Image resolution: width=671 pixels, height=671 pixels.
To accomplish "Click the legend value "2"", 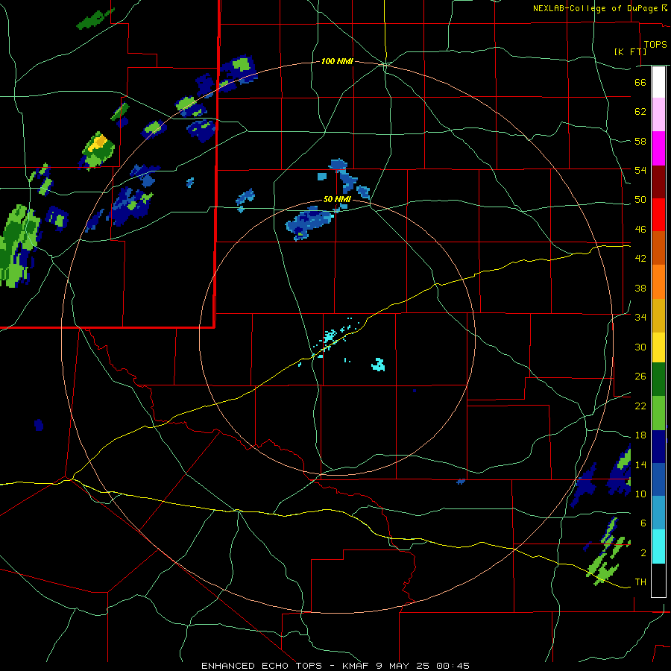I will (x=643, y=553).
